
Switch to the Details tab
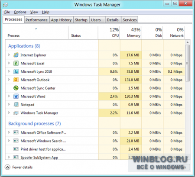(x=113, y=20)
